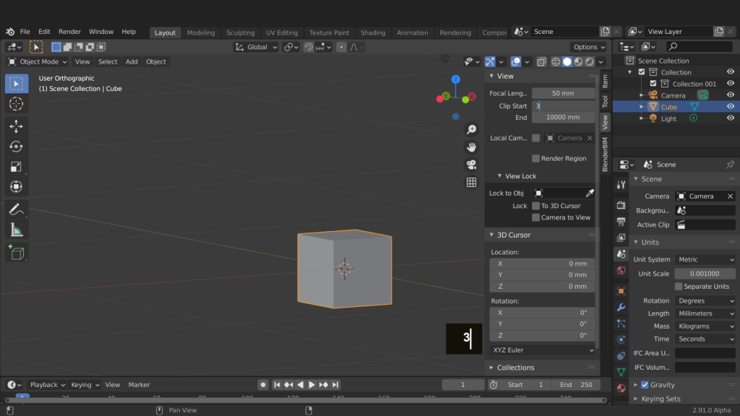Open the XYZ Euler rotation mode dropdown

click(542, 350)
